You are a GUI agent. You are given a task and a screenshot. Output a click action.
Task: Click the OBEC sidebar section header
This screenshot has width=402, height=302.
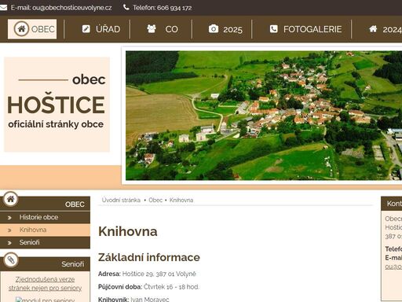point(45,204)
